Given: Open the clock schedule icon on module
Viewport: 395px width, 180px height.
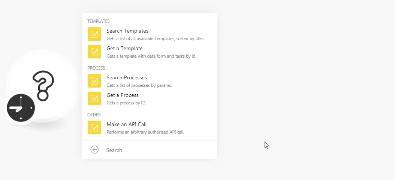Looking at the screenshot, I should click(21, 108).
